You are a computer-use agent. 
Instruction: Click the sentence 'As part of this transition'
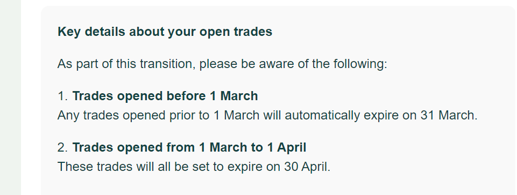pyautogui.click(x=222, y=64)
